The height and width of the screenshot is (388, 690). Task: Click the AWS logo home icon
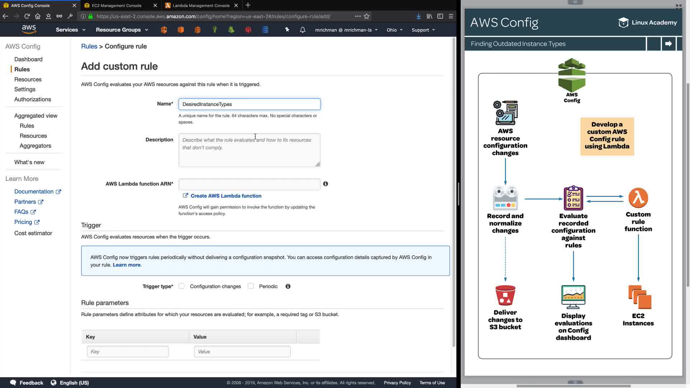coord(29,29)
